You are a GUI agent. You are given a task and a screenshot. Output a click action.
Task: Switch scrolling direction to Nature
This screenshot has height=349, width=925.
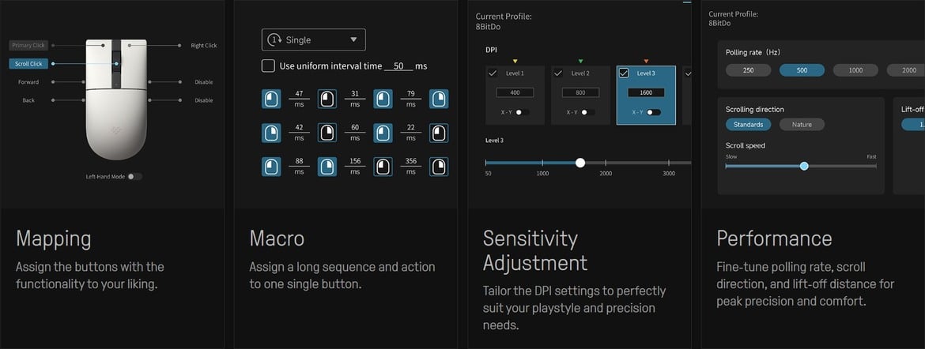tap(802, 125)
